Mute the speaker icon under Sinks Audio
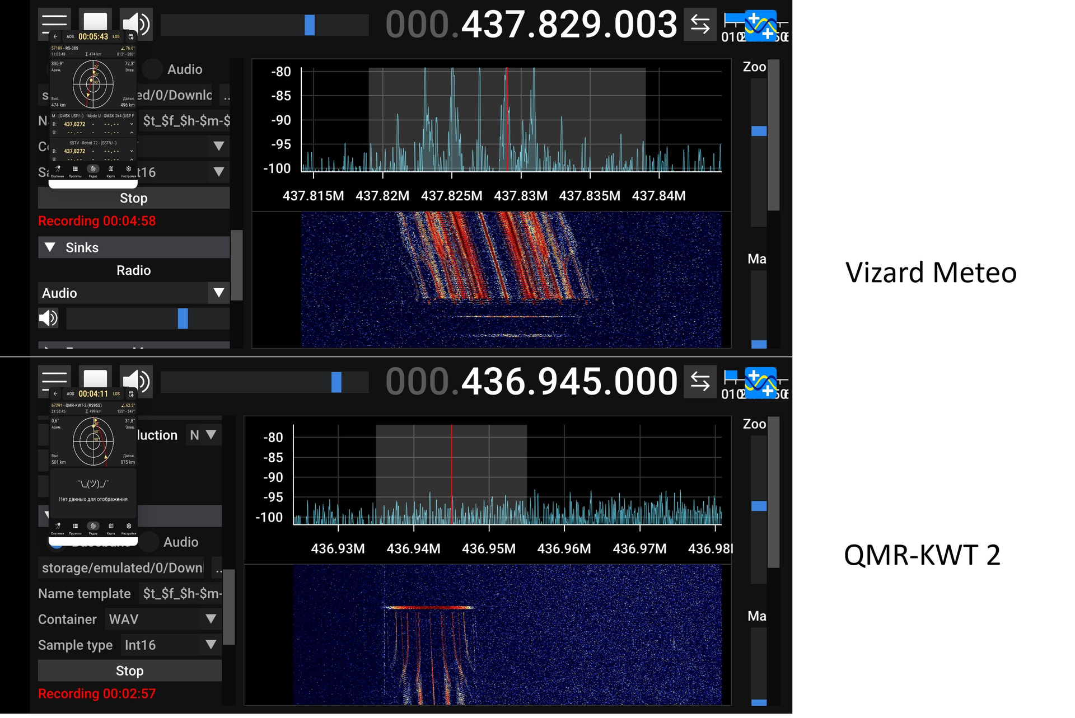The width and height of the screenshot is (1075, 718). pos(48,318)
